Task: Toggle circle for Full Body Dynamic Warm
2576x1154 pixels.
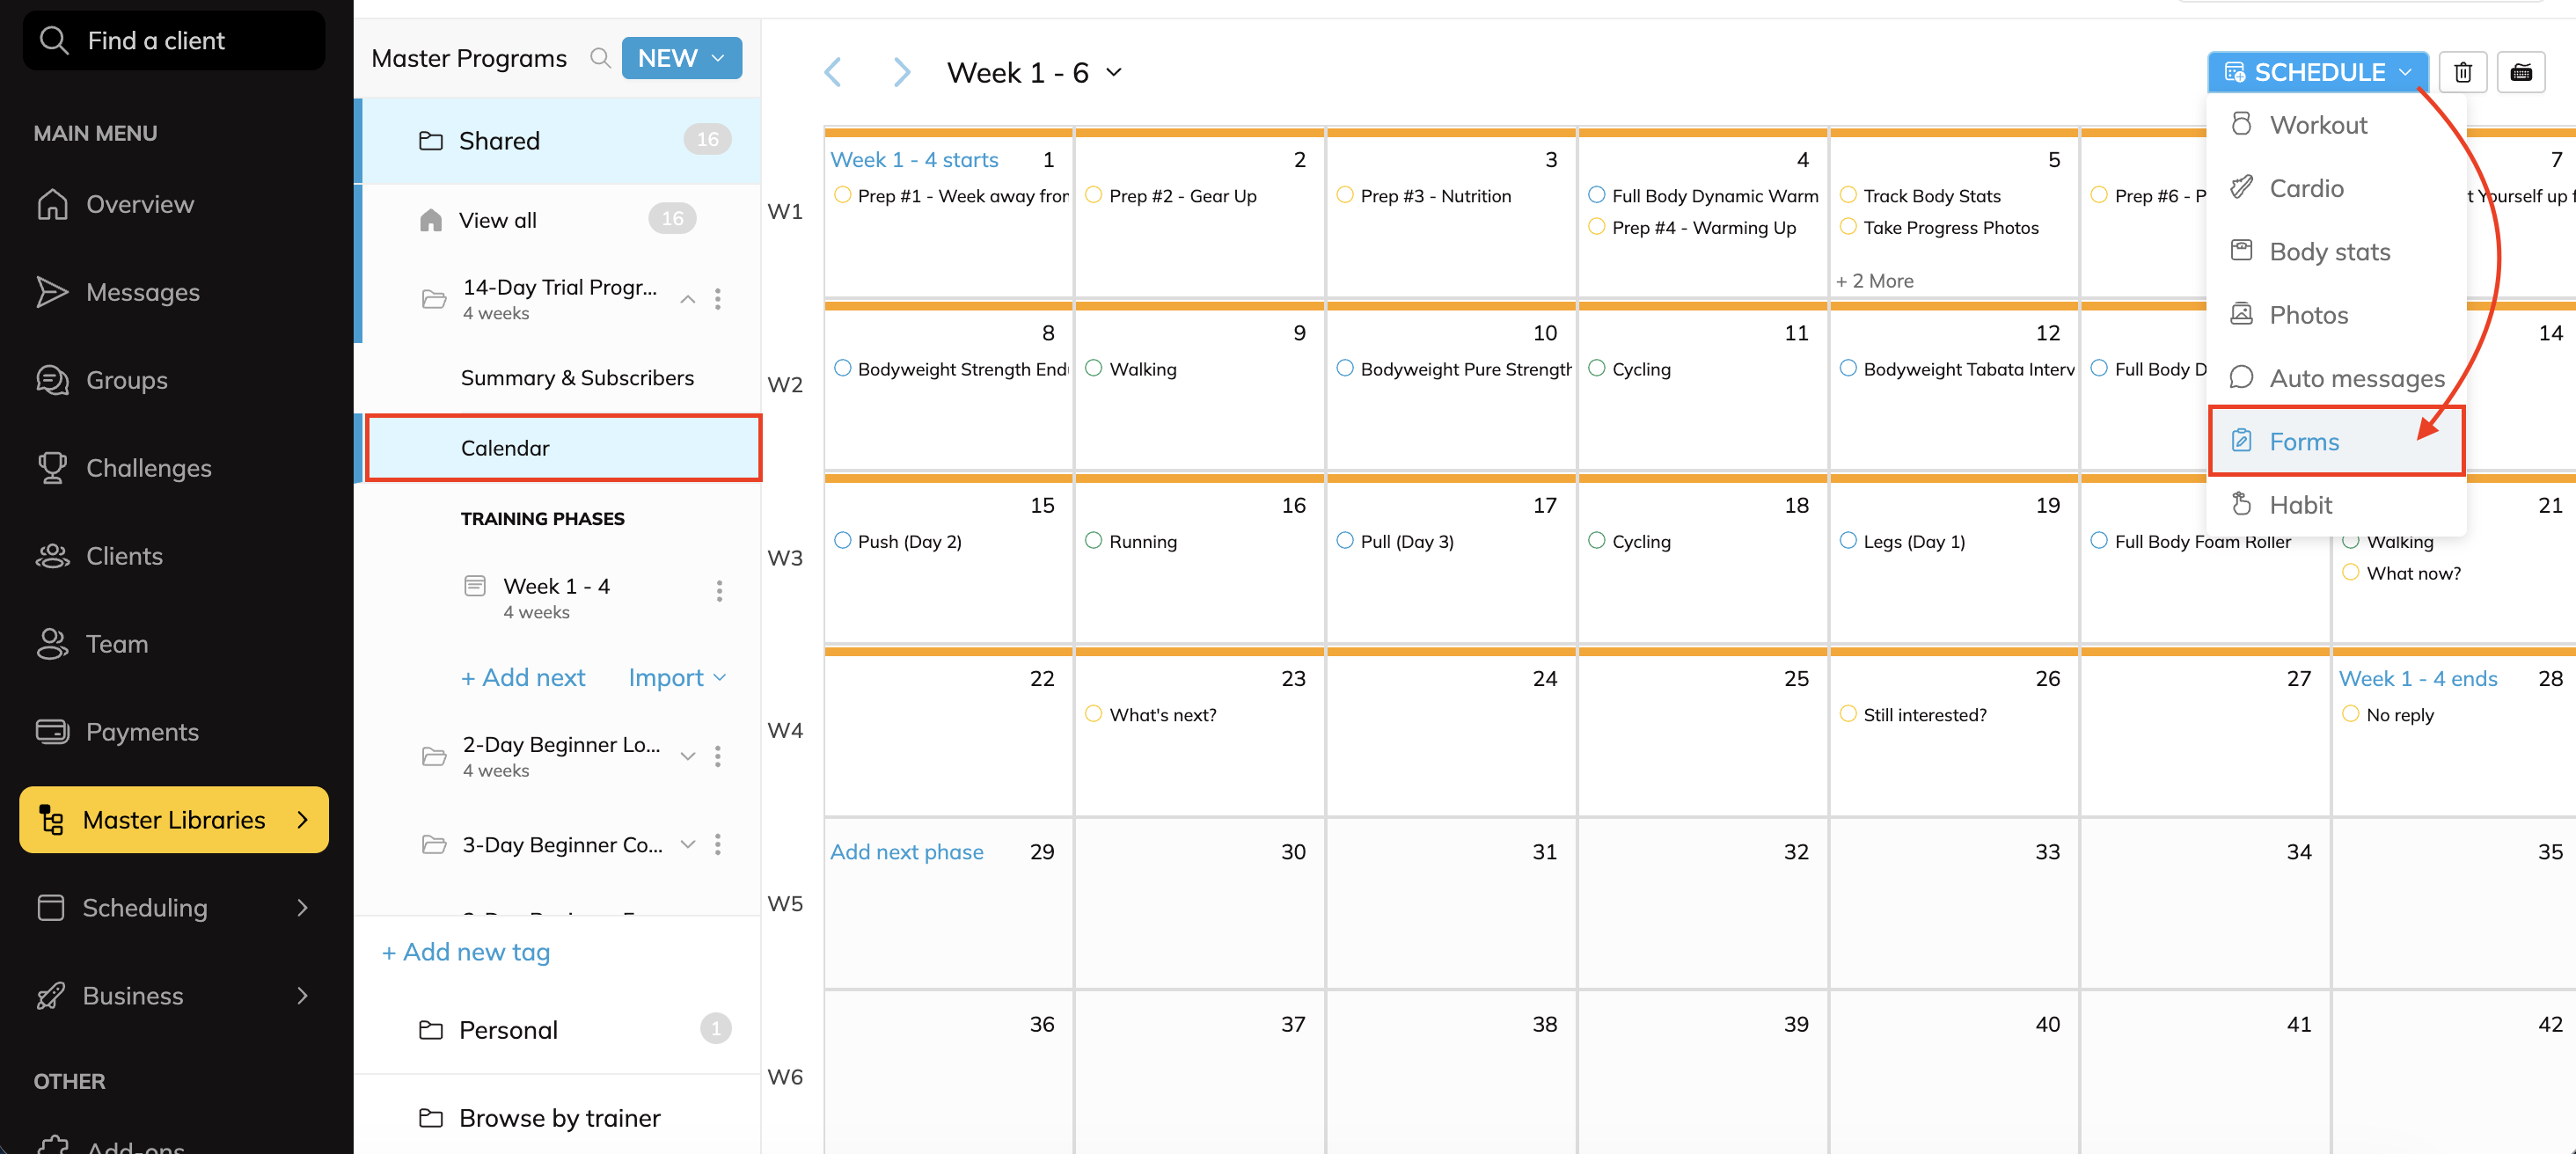Action: [1597, 195]
